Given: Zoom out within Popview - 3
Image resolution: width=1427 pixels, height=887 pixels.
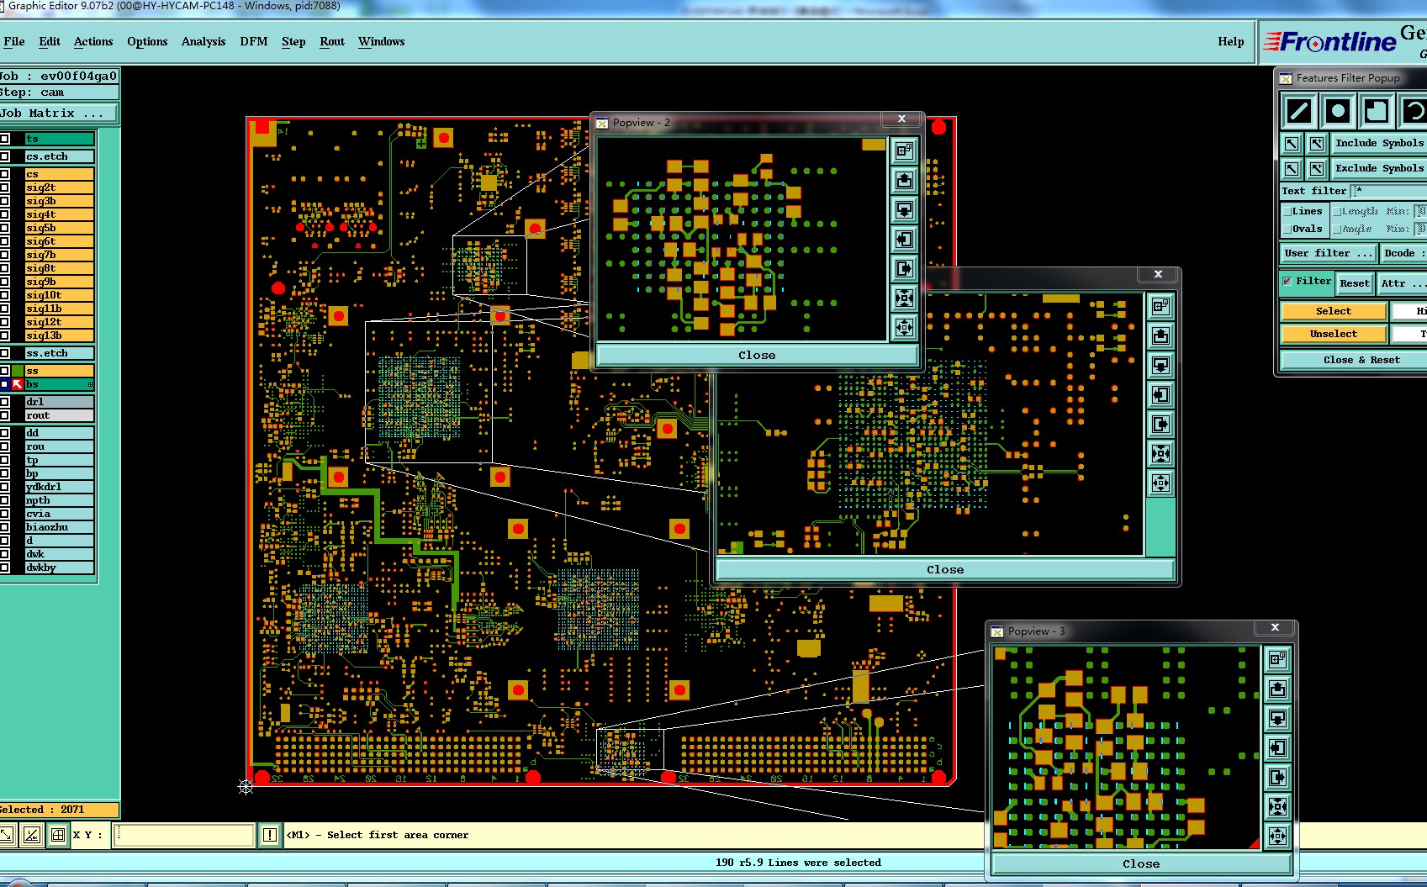Looking at the screenshot, I should (x=1277, y=836).
